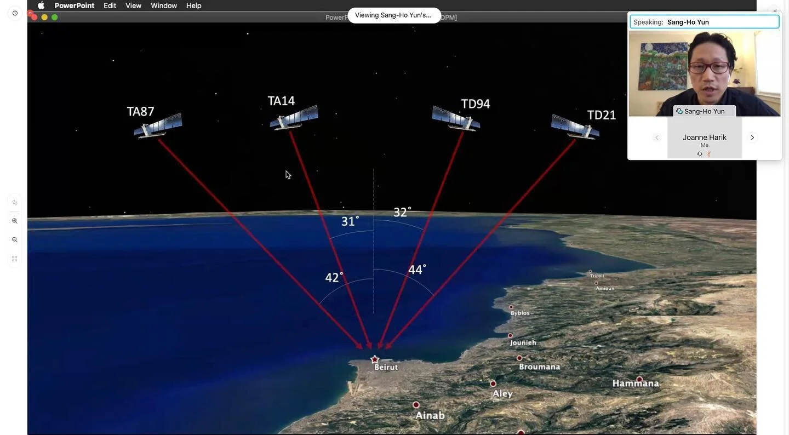This screenshot has height=435, width=789.
Task: Click Joanne Harik's muted microphone icon
Action: point(708,154)
